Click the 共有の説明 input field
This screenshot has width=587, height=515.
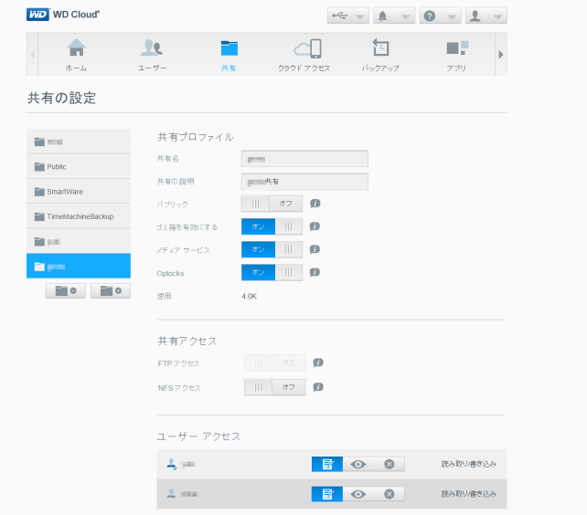[x=304, y=182]
